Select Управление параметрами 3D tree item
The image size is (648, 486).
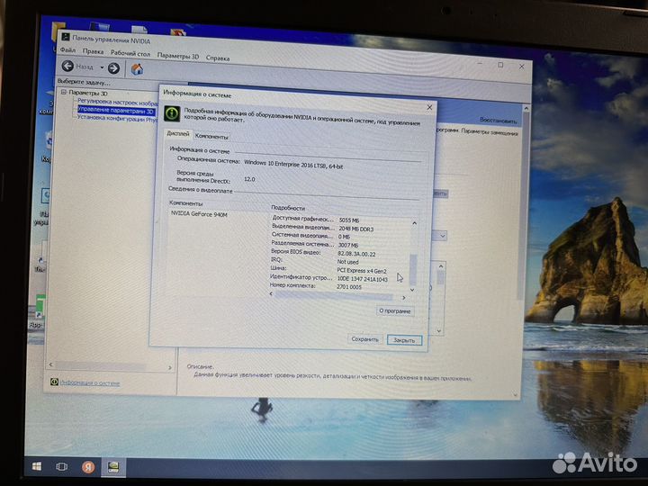pos(116,111)
